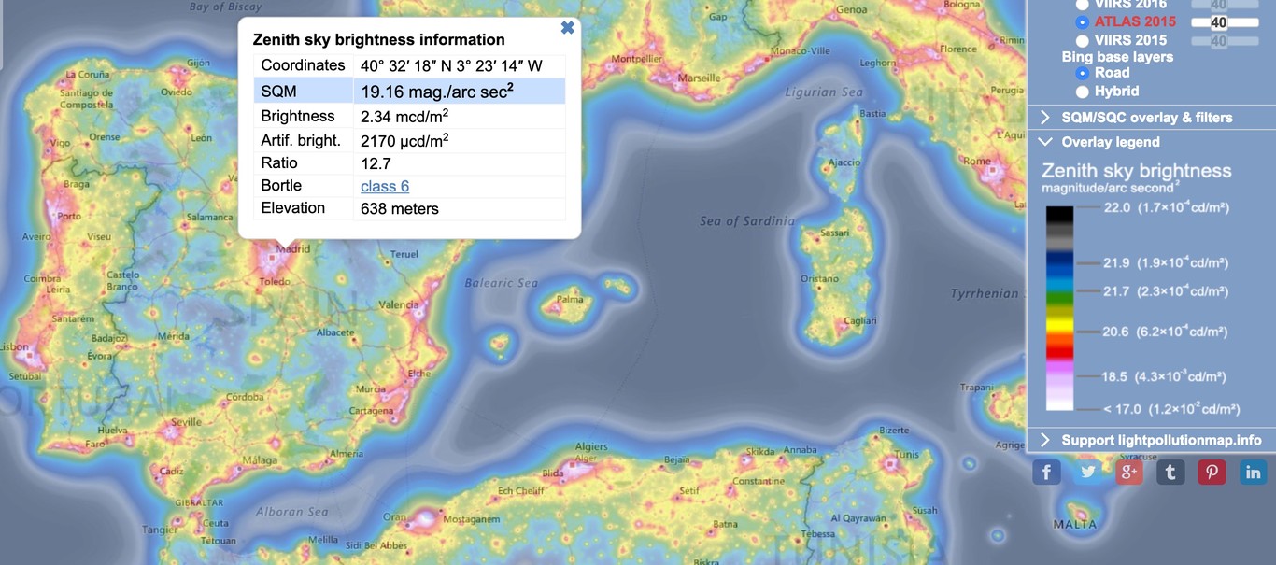Click the Artif. bright. 2170 value
1276x565 pixels.
pos(404,141)
